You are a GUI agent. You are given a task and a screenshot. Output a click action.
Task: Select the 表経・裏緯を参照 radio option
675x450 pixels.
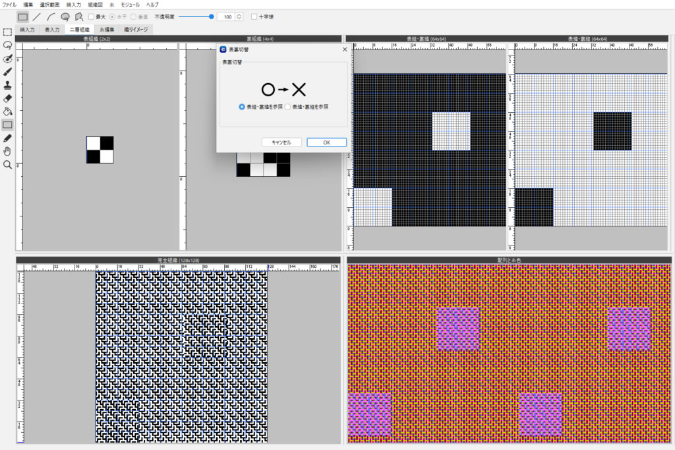243,106
